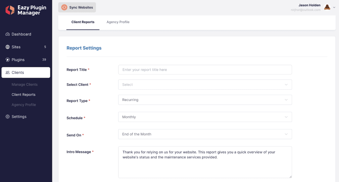This screenshot has height=182, width=339.
Task: Click the Plugins sidebar icon
Action: coord(8,60)
